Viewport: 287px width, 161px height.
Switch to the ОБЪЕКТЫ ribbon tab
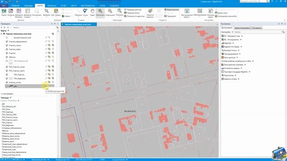(52, 6)
